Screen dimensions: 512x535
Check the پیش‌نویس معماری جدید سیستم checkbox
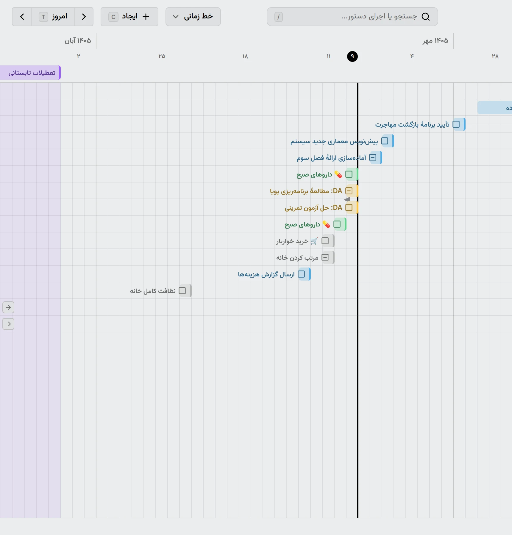385,141
